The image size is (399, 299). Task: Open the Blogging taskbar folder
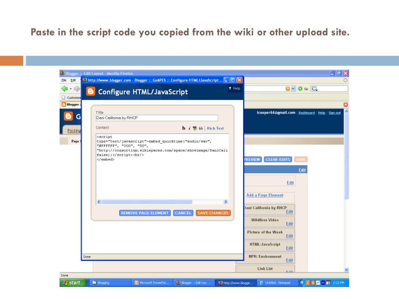click(109, 283)
